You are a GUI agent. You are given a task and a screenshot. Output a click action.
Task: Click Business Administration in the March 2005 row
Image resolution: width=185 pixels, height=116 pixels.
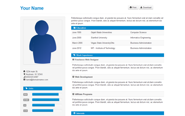point(141,43)
